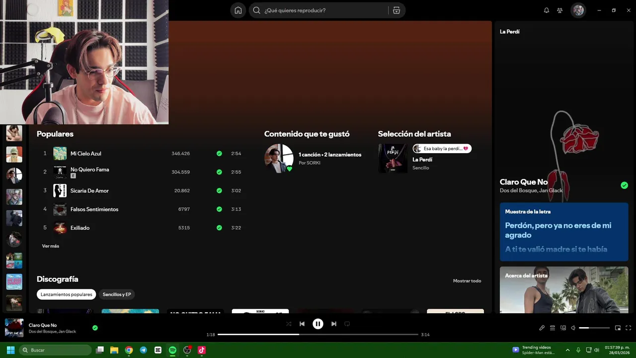The height and width of the screenshot is (358, 636).
Task: Expand the system tray hidden icons chevron
Action: (x=567, y=350)
